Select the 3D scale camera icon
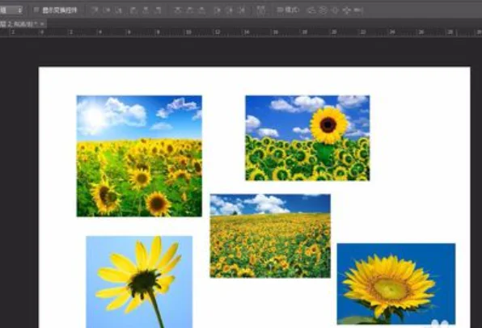The height and width of the screenshot is (328, 482). point(358,11)
